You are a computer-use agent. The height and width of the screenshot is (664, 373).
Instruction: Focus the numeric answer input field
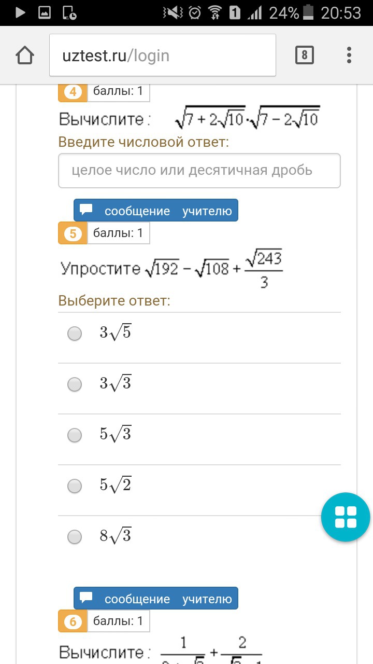199,171
